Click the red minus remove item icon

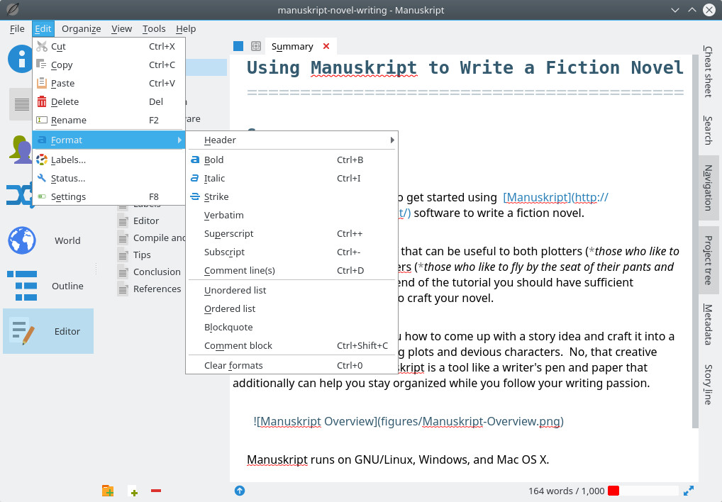point(156,491)
